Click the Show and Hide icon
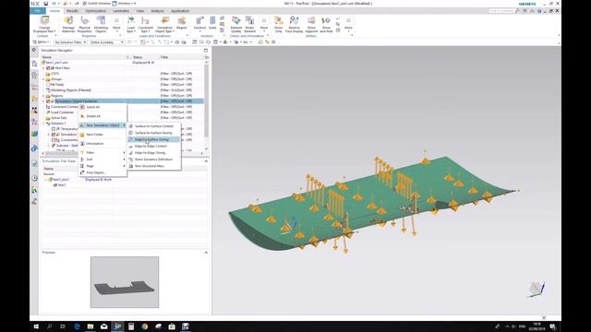 click(326, 20)
